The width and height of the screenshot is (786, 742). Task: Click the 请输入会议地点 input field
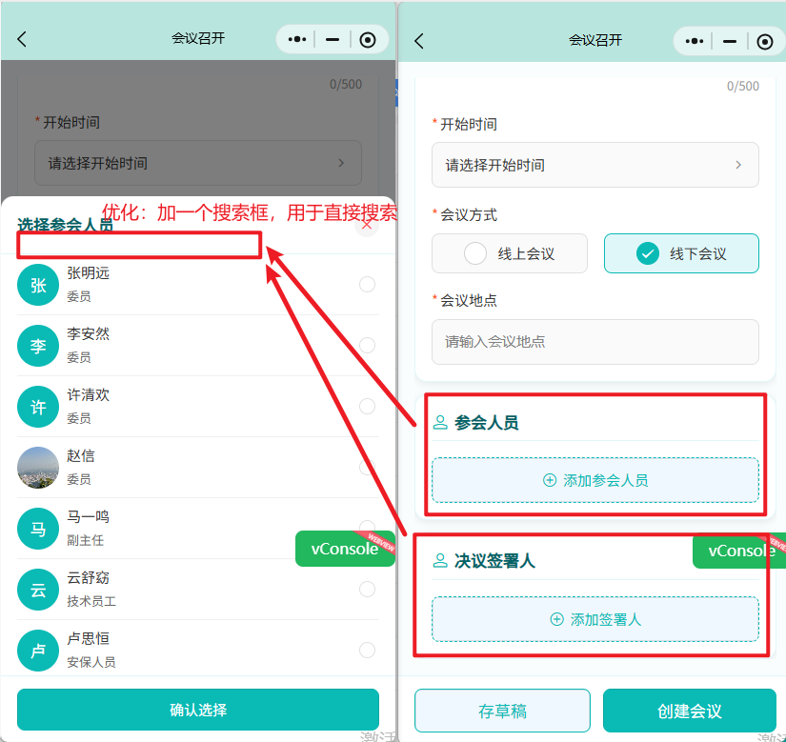[x=595, y=341]
